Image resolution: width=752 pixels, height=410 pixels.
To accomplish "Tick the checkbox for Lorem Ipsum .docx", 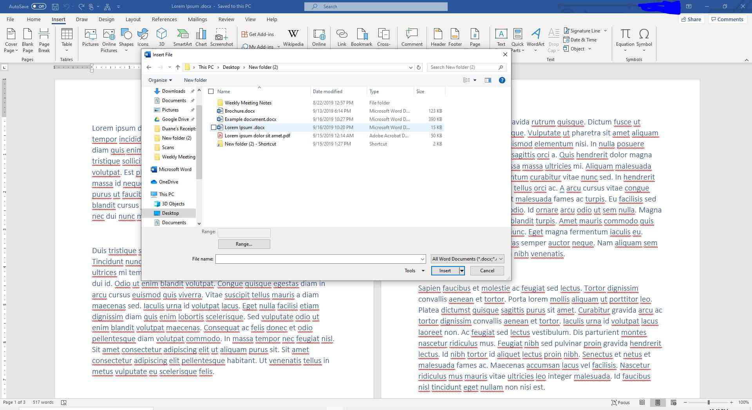I will click(213, 128).
